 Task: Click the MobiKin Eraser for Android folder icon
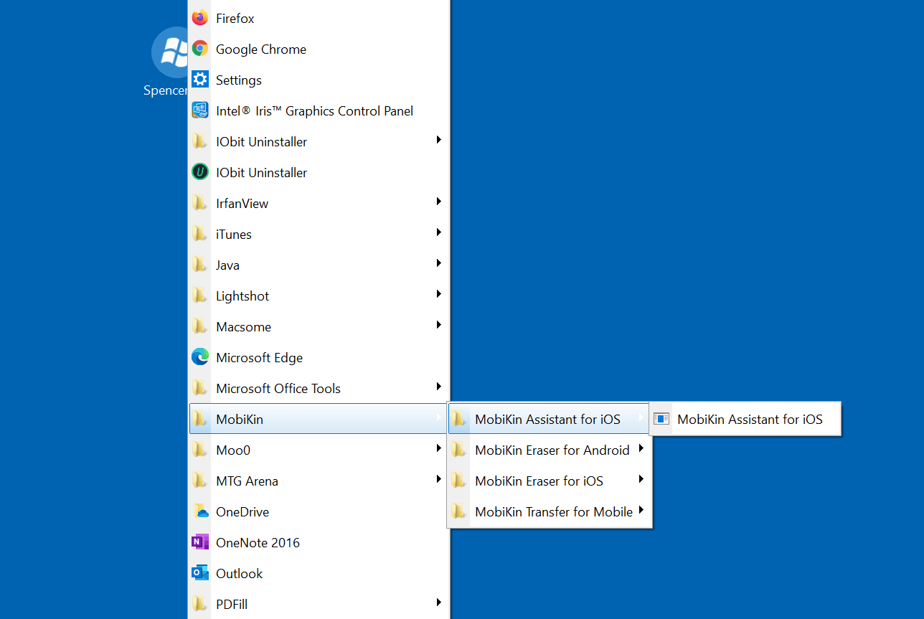coord(459,450)
